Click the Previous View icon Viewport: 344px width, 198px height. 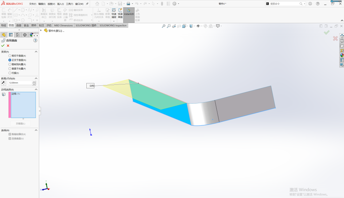(x=174, y=26)
